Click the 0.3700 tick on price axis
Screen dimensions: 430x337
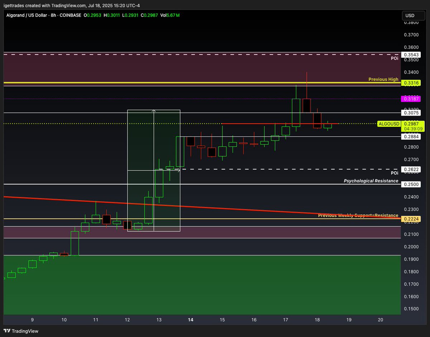pos(411,35)
